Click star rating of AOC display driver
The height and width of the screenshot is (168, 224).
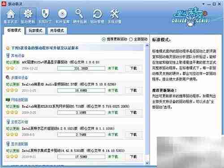coord(12,68)
